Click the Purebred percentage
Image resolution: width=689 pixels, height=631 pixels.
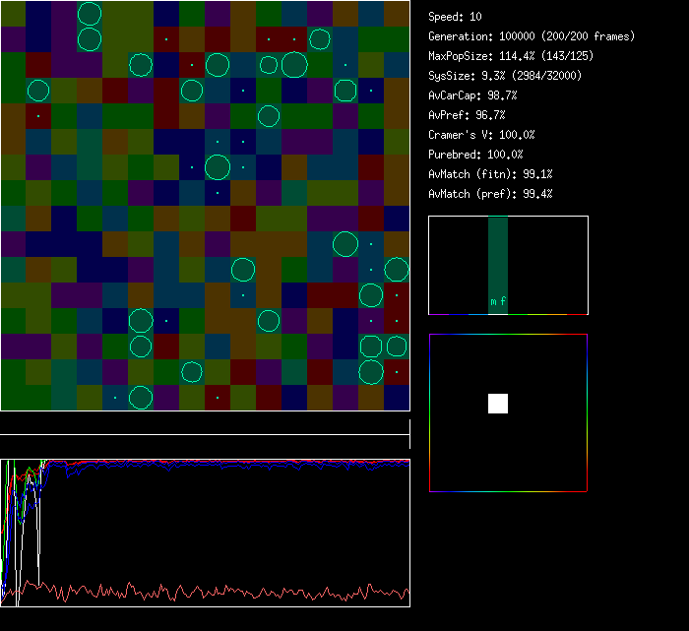coord(475,155)
